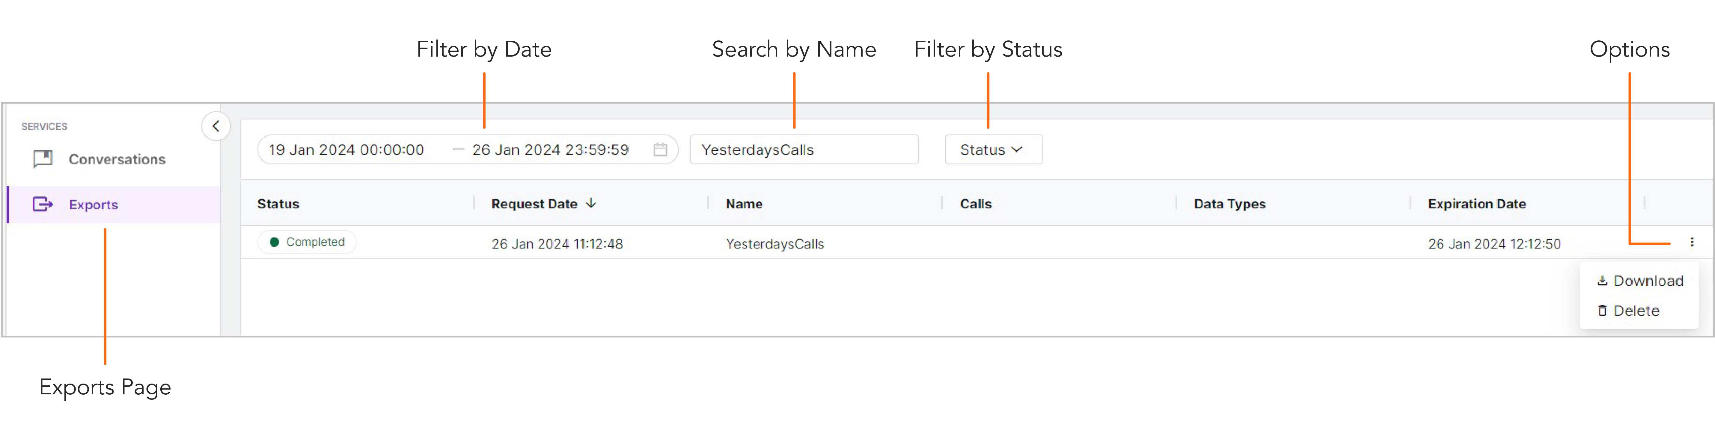Open the three-dot options menu for YesterdaysCalls

(1692, 242)
